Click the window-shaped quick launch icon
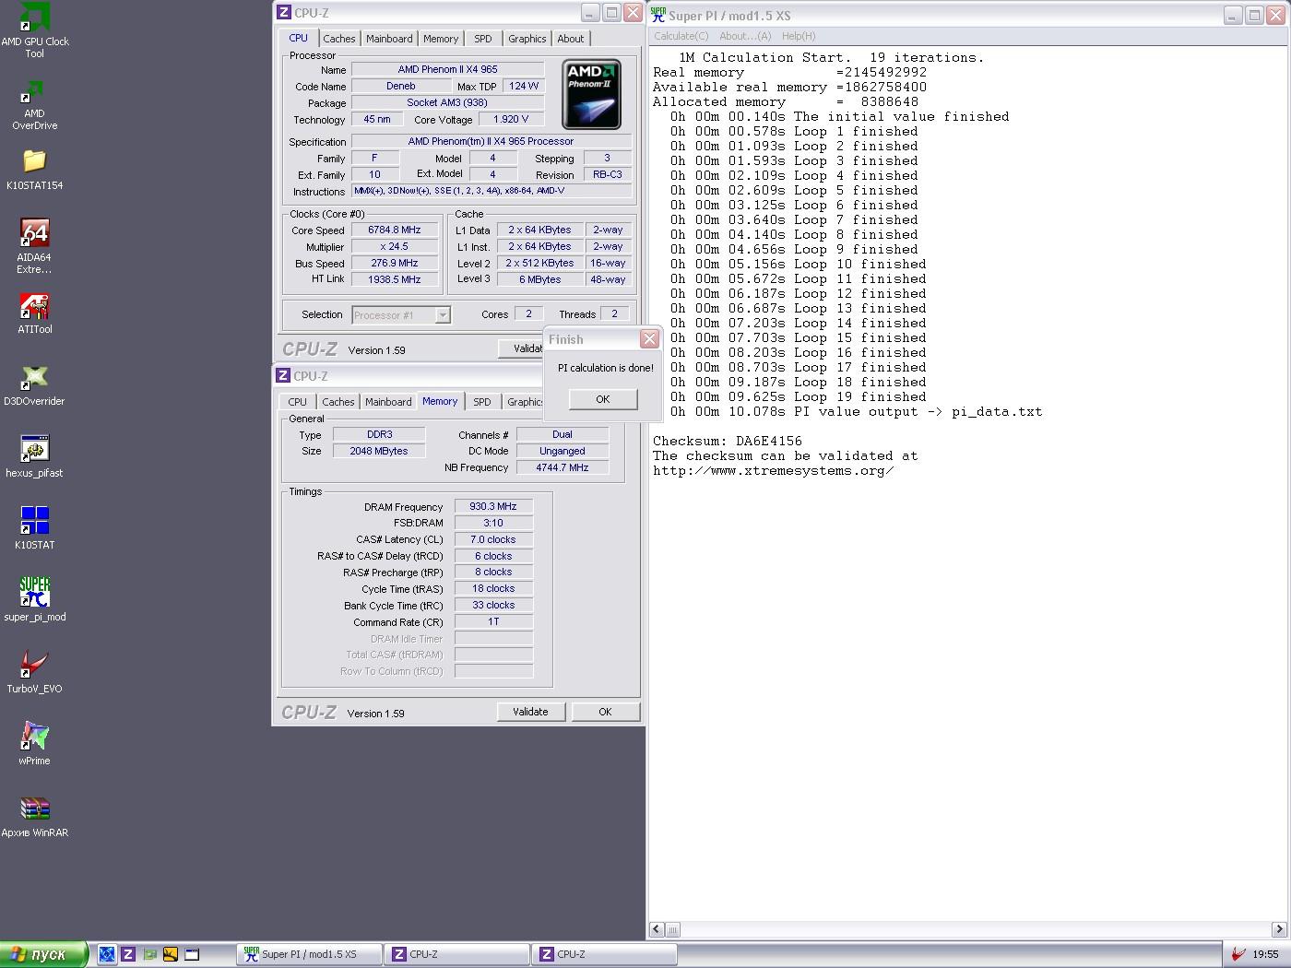The width and height of the screenshot is (1291, 968). coord(192,955)
